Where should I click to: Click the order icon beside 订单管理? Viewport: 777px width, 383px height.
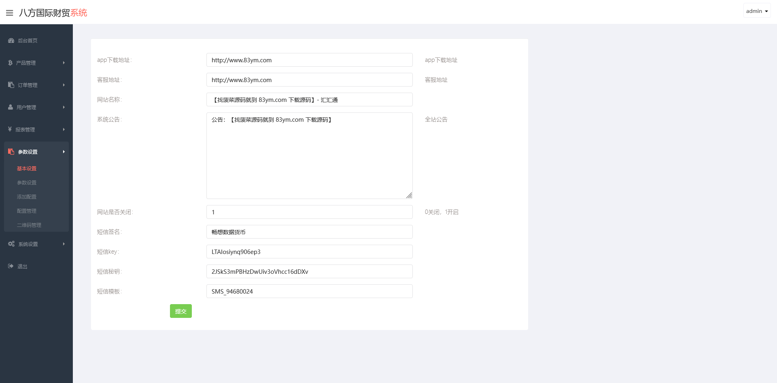[11, 85]
